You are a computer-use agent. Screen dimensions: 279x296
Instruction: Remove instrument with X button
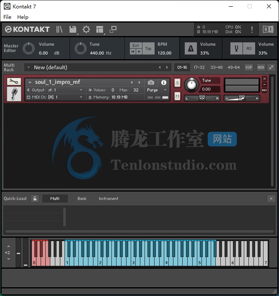coord(264,78)
